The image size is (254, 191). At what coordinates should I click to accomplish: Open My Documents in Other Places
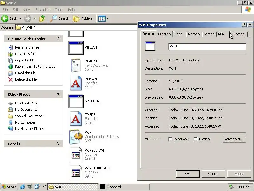26,110
